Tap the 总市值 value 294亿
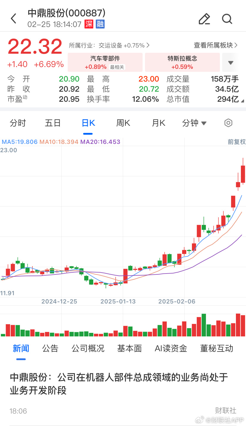The width and height of the screenshot is (246, 426). click(228, 99)
